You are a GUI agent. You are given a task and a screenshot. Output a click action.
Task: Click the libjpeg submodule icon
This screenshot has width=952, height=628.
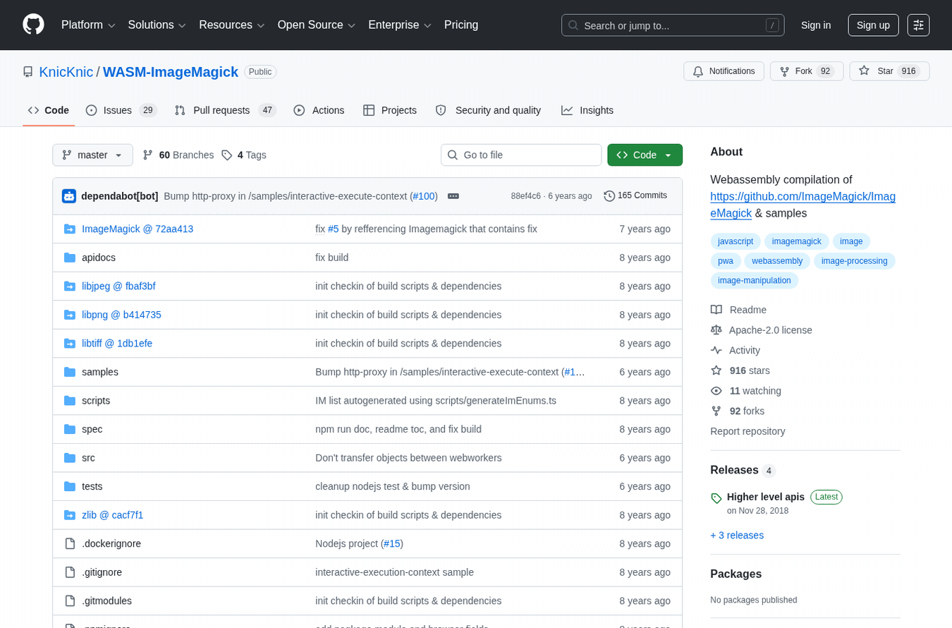coord(70,286)
